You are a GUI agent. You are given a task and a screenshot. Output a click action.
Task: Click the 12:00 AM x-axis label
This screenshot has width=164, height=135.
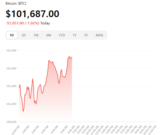(x=16, y=129)
